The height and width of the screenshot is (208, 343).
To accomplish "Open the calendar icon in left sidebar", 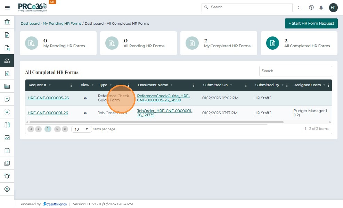I will (7, 151).
